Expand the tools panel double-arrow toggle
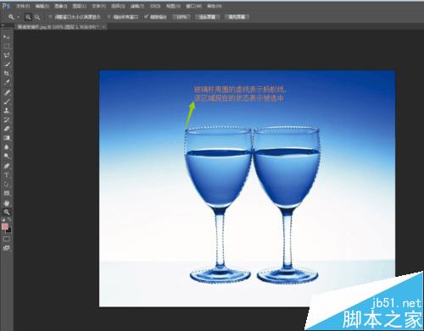This screenshot has height=331, width=424. click(3, 25)
